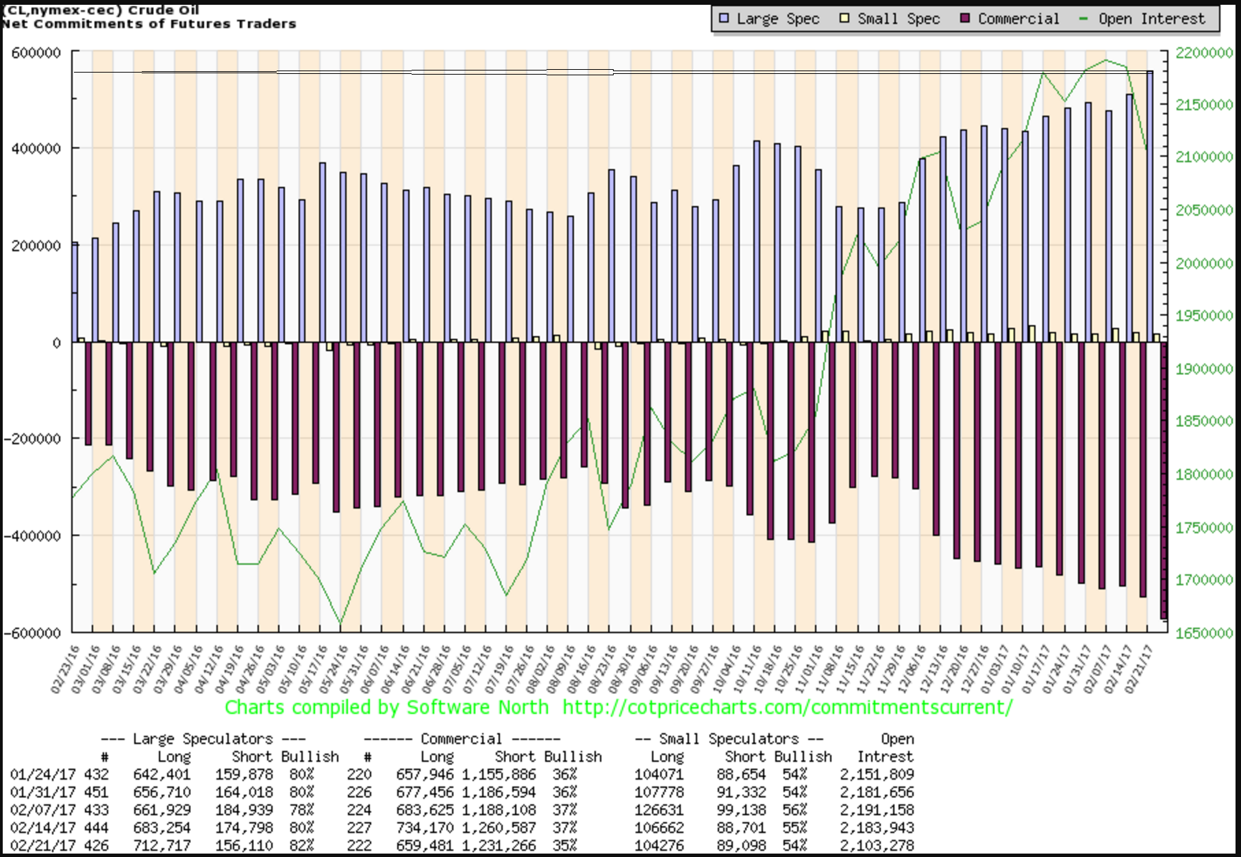Click the 1650000 label on the right axis

(1205, 633)
